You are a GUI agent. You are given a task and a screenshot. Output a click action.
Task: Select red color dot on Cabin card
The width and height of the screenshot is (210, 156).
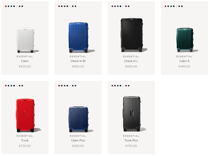click(x=6, y=6)
